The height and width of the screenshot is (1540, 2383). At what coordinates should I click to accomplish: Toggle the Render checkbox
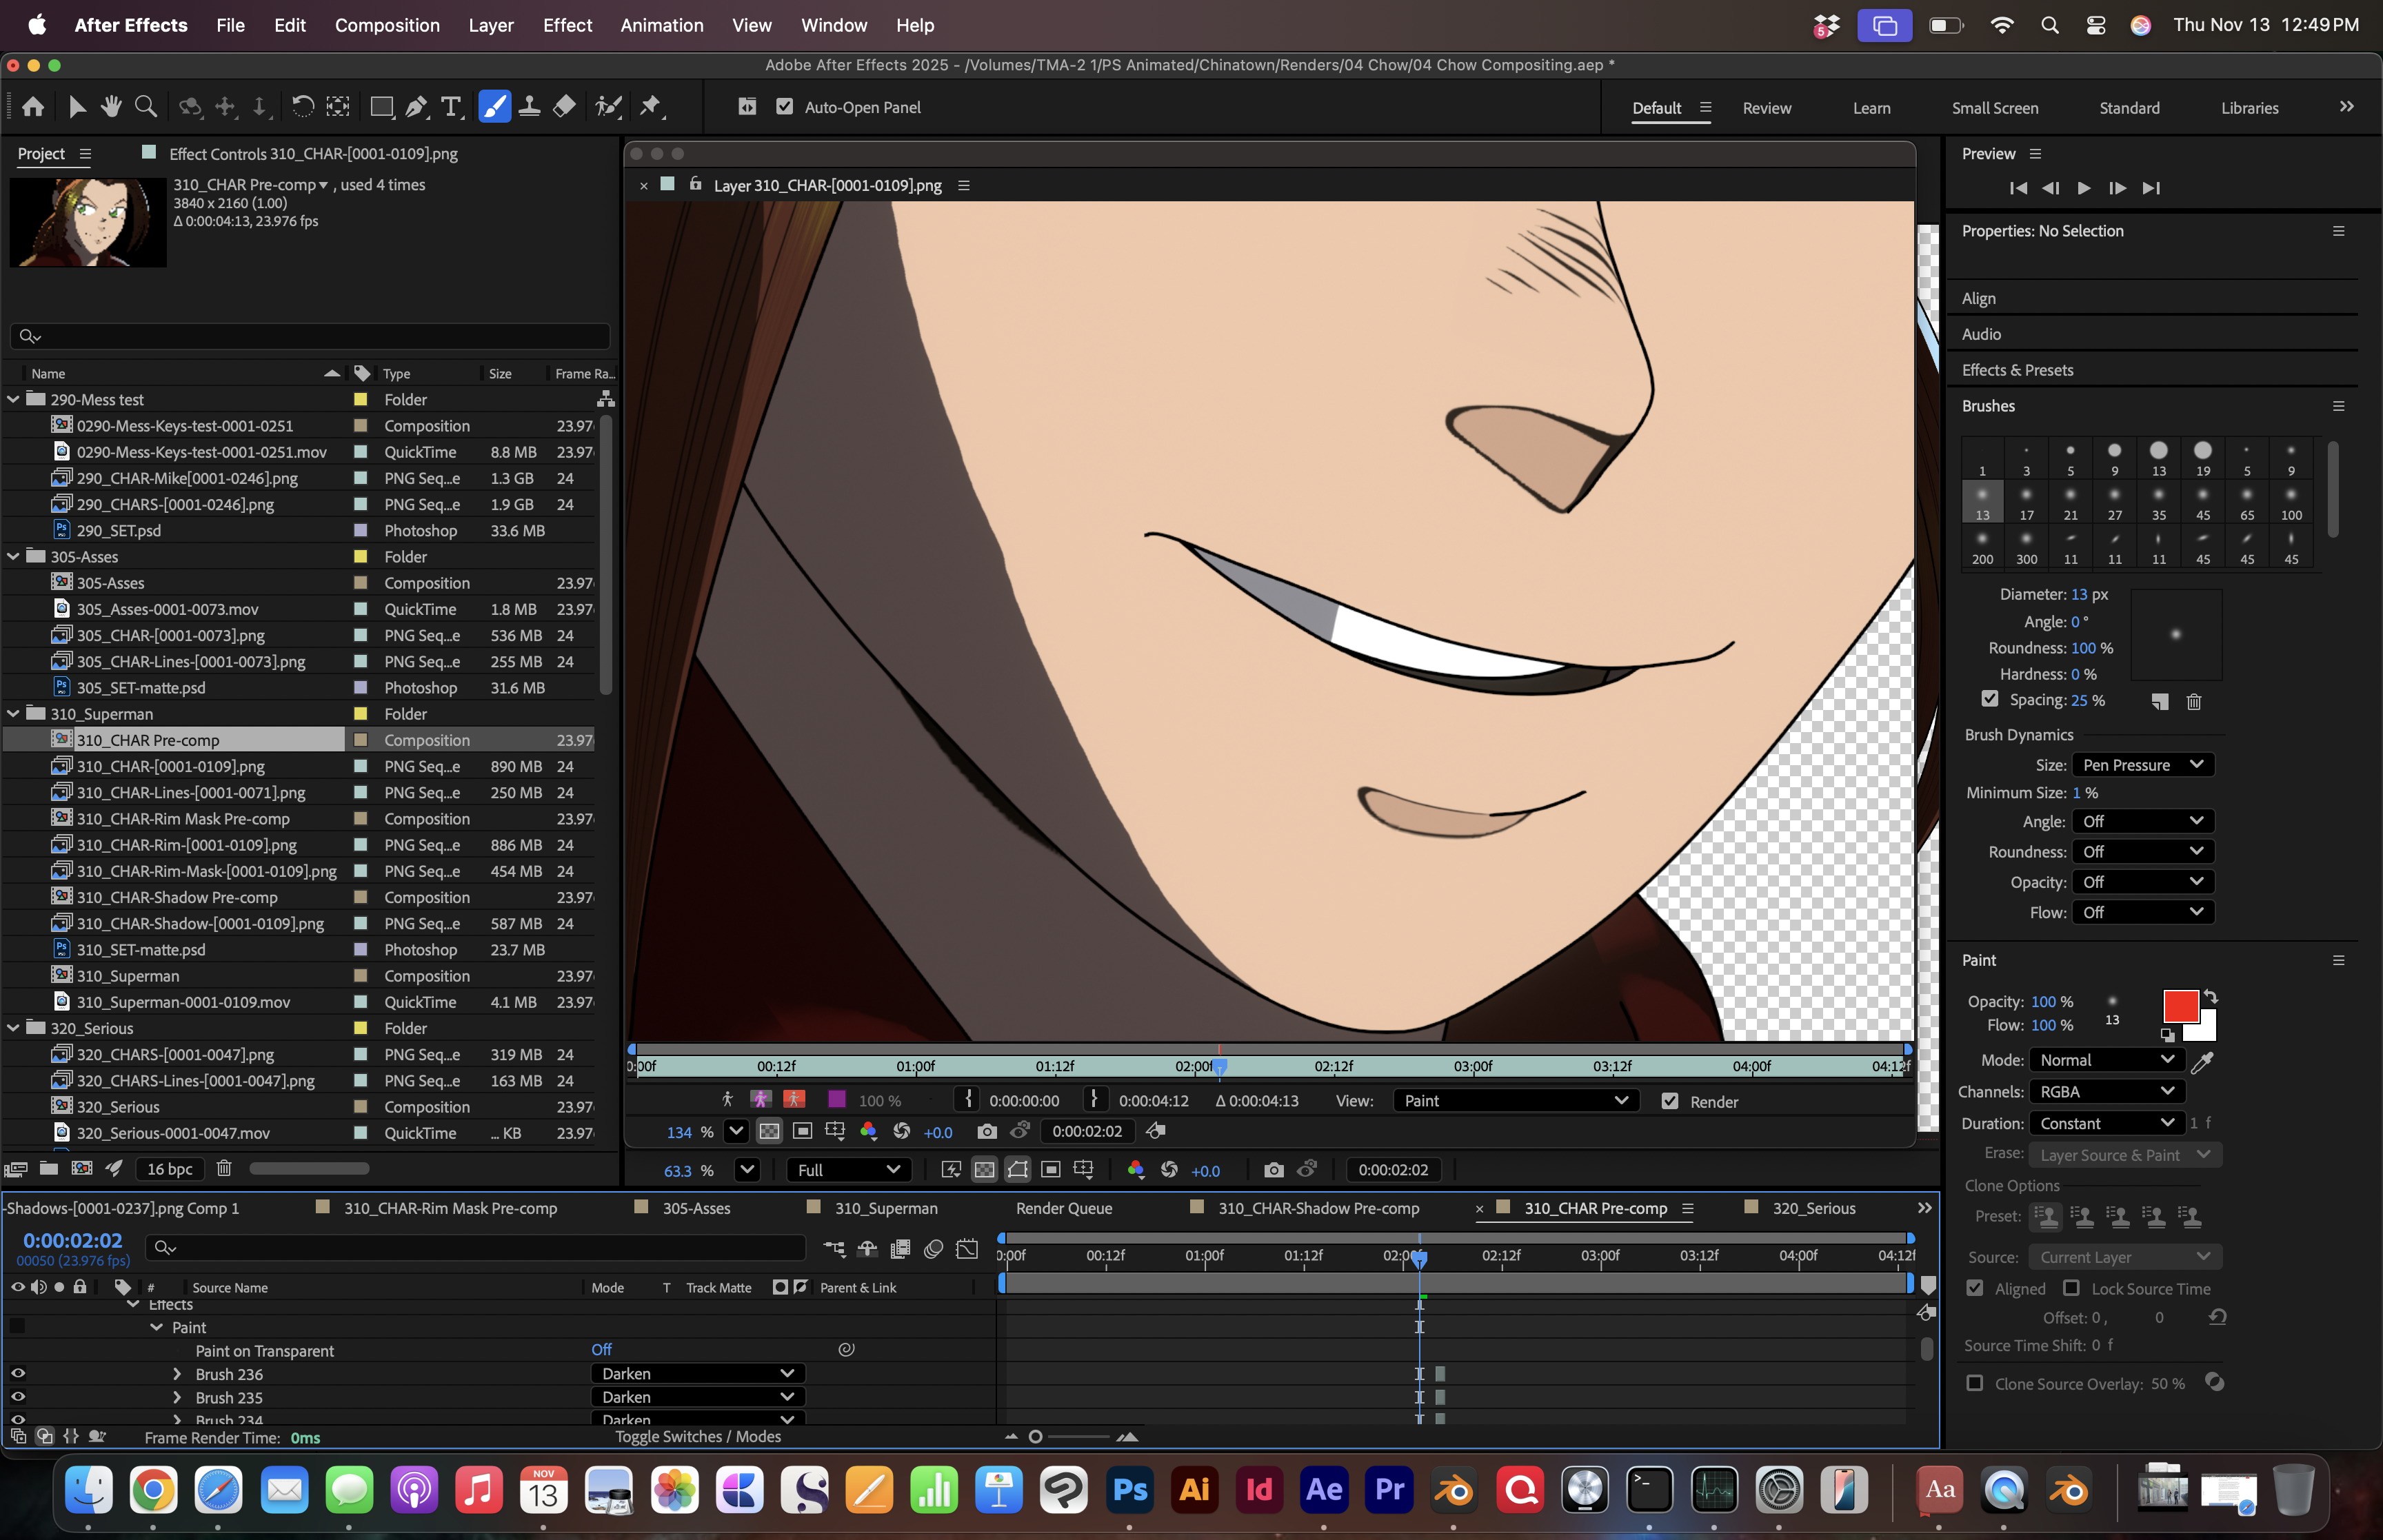click(1670, 1101)
